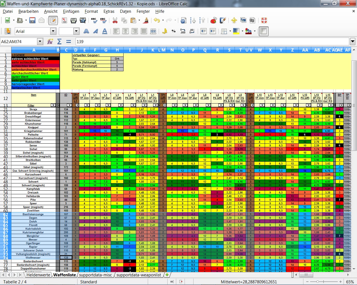Click the Sum sigma icon
357x285 pixels.
click(x=59, y=41)
